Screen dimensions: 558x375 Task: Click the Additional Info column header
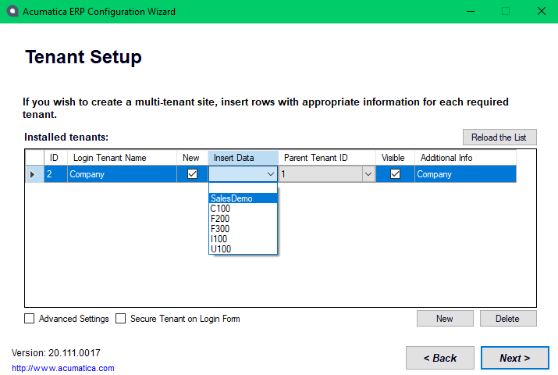click(465, 158)
